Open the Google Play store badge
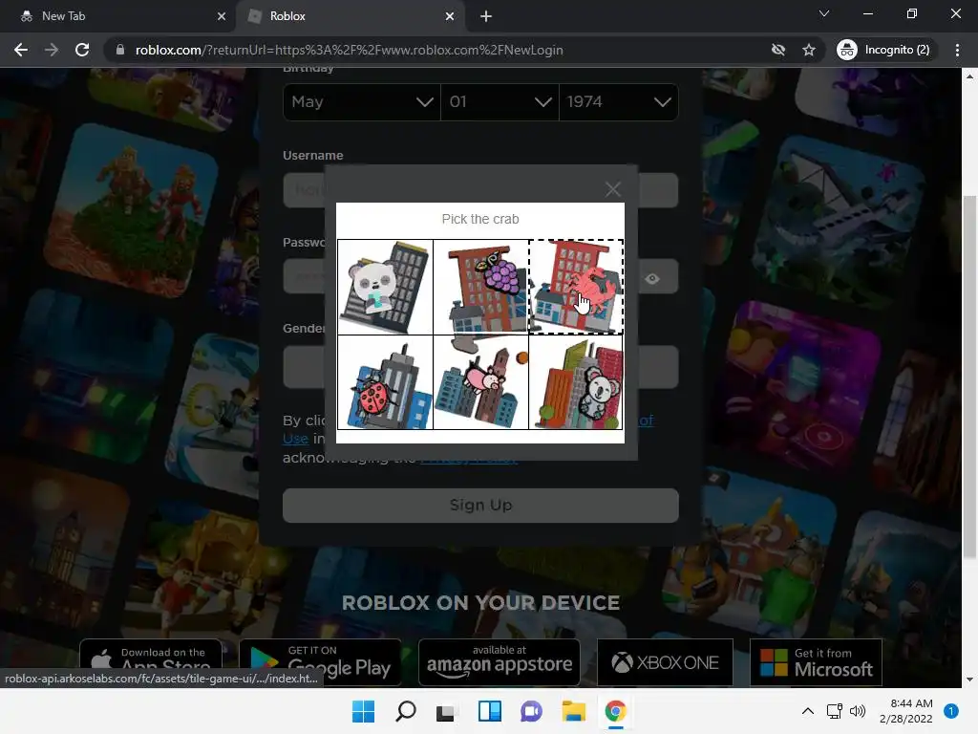 (x=321, y=662)
